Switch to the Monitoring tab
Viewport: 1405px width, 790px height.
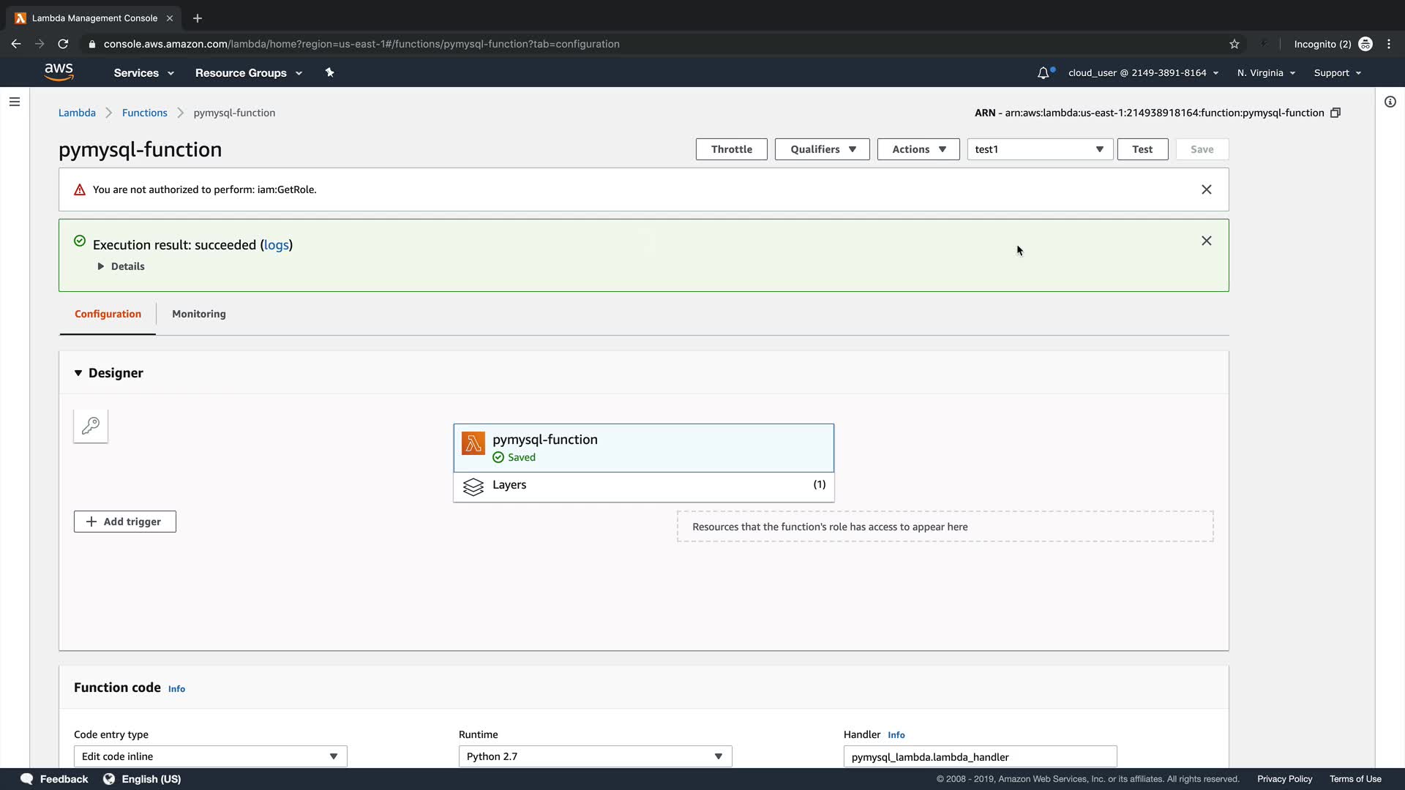pyautogui.click(x=198, y=314)
